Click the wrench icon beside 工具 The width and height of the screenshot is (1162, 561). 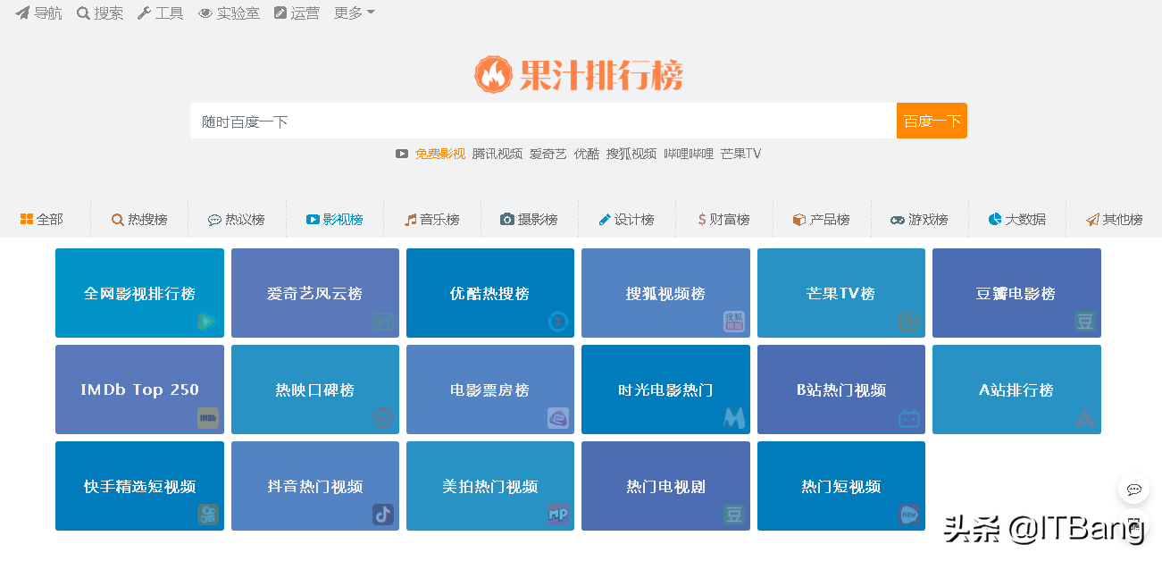pos(144,13)
